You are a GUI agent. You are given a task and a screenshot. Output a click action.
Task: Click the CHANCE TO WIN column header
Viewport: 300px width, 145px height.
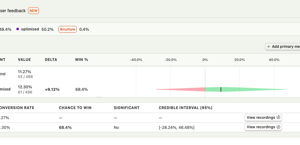[x=75, y=108]
